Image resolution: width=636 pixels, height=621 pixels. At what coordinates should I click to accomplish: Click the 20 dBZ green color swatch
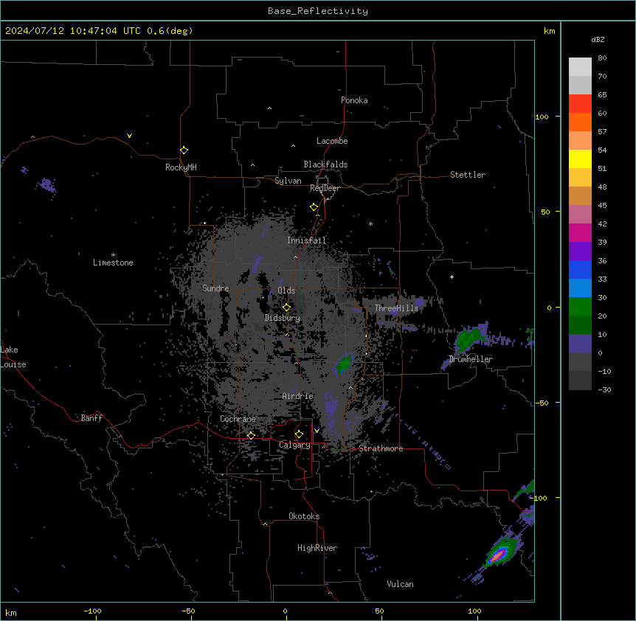[580, 325]
